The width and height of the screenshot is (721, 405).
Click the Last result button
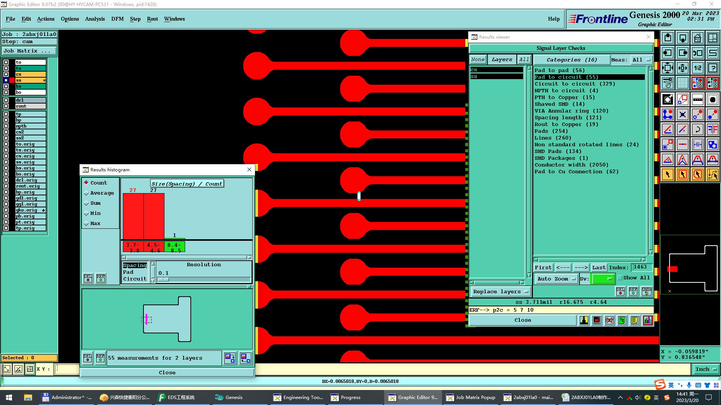click(599, 267)
